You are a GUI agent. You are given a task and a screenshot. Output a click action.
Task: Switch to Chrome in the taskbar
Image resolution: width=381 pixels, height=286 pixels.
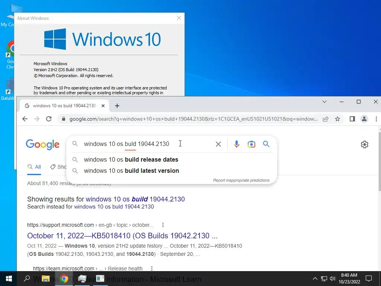point(64,279)
